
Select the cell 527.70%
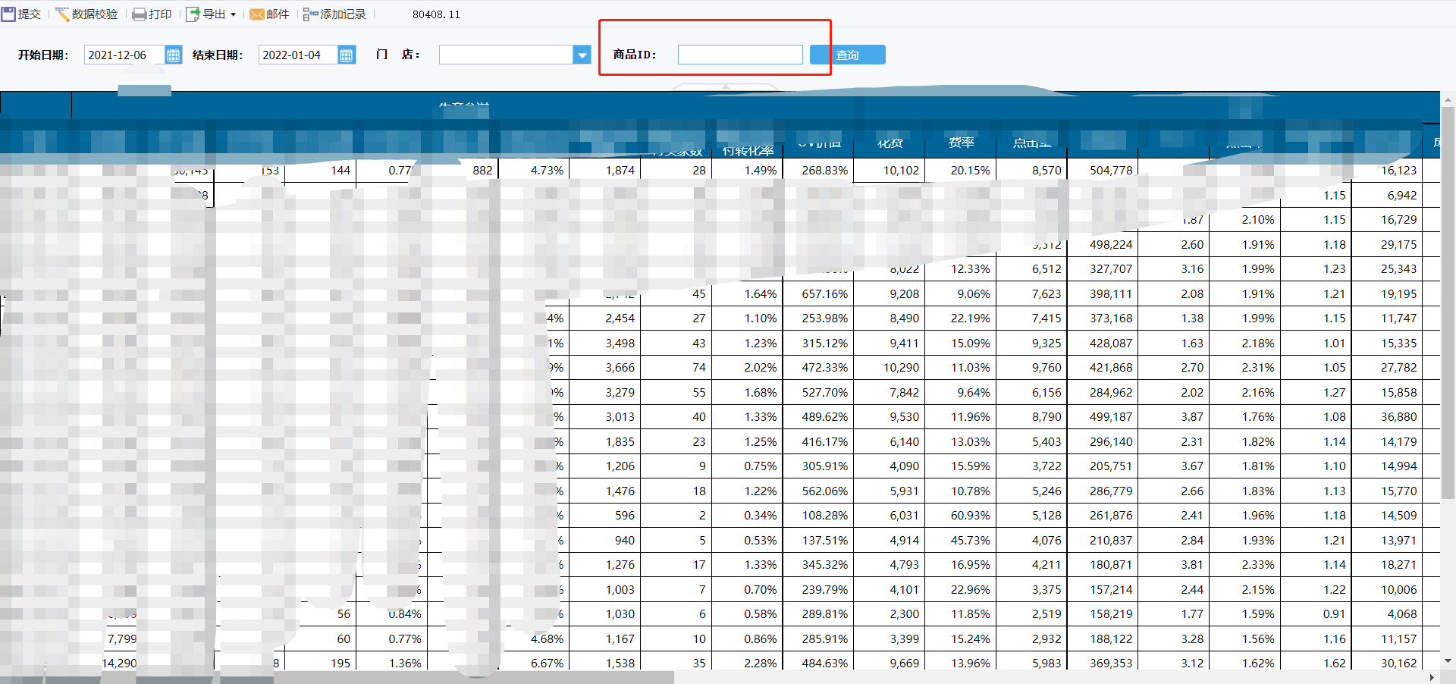point(824,393)
